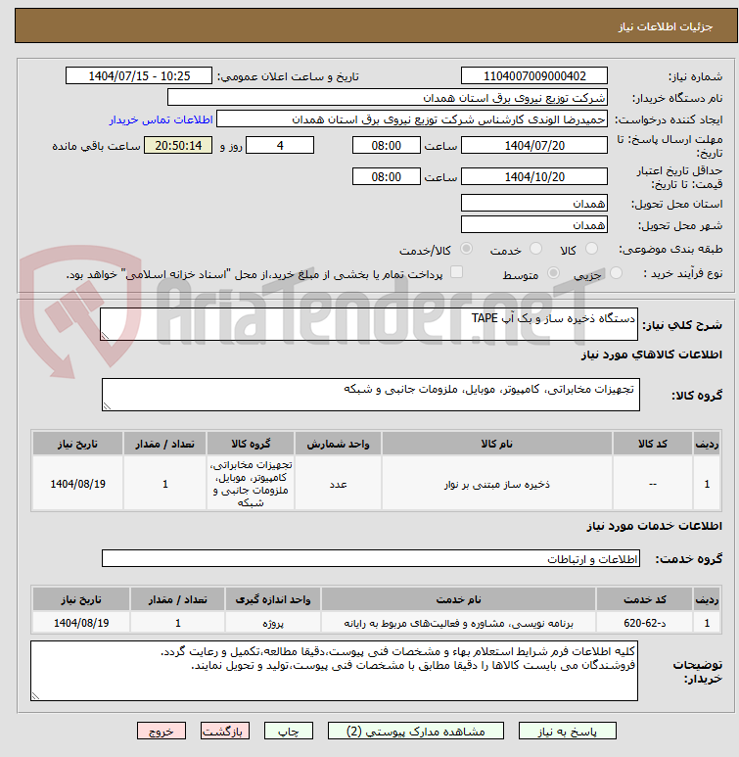The width and height of the screenshot is (739, 757).
Task: Click the cell ذخیره ساز مبتنی بر نوار
Action: [x=496, y=484]
